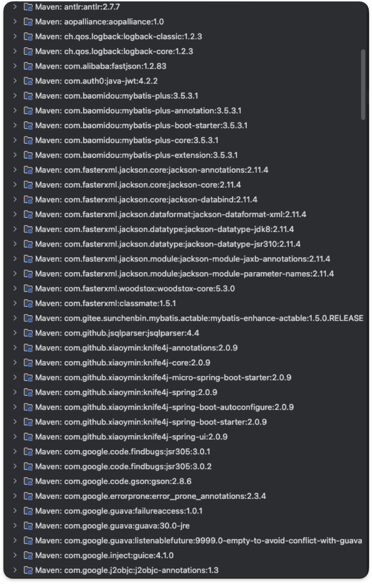The height and width of the screenshot is (584, 372).
Task: Click the library icon for mybatis-plus:3.5.3.1
Action: (x=28, y=96)
